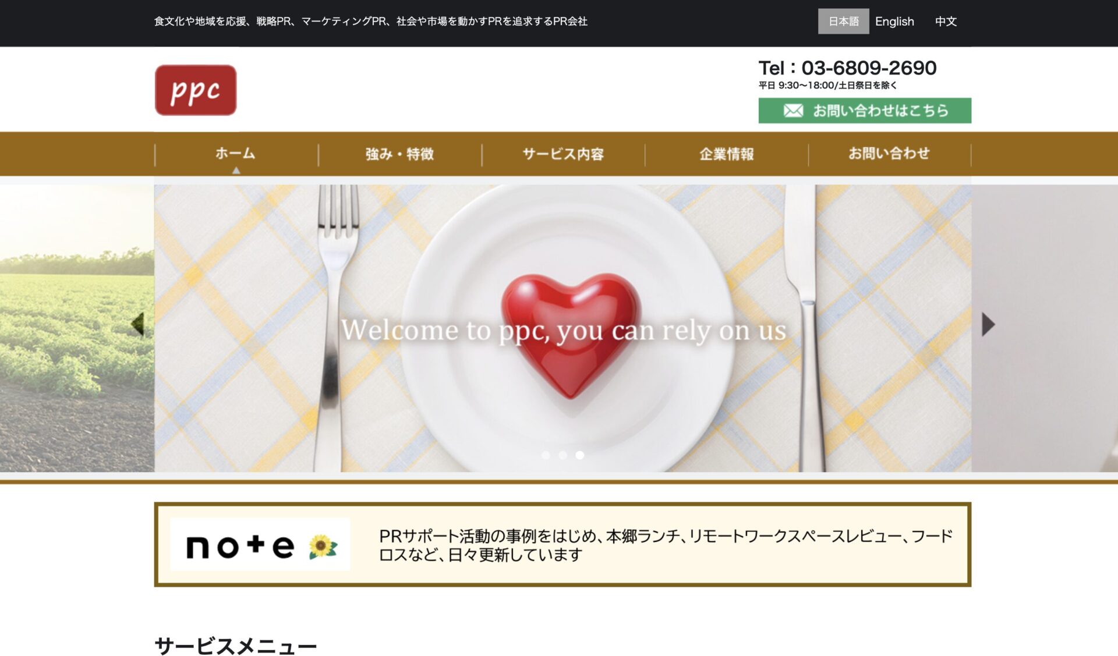The height and width of the screenshot is (656, 1118).
Task: Select the first carousel dot
Action: (546, 455)
